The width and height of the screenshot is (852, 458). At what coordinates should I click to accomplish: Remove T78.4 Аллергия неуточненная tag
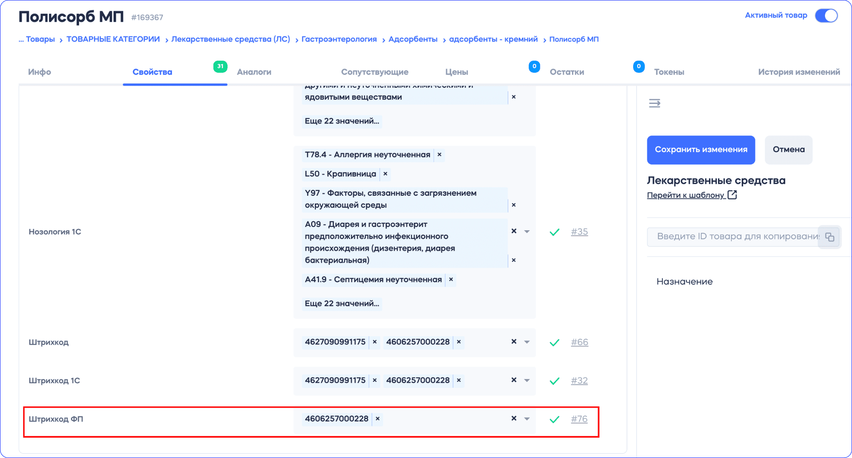pyautogui.click(x=439, y=155)
